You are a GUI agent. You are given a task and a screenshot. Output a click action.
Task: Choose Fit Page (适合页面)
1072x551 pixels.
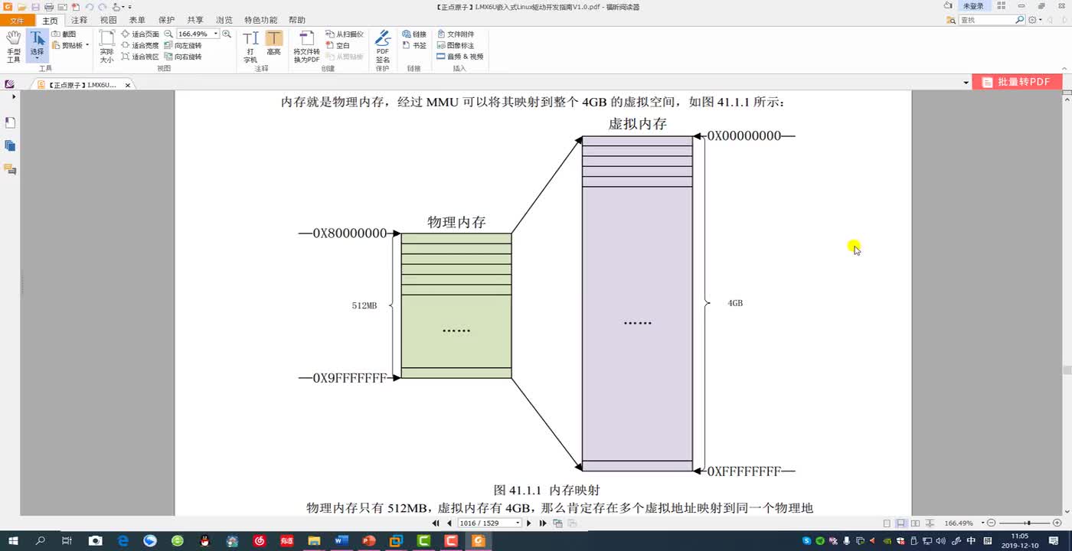140,34
